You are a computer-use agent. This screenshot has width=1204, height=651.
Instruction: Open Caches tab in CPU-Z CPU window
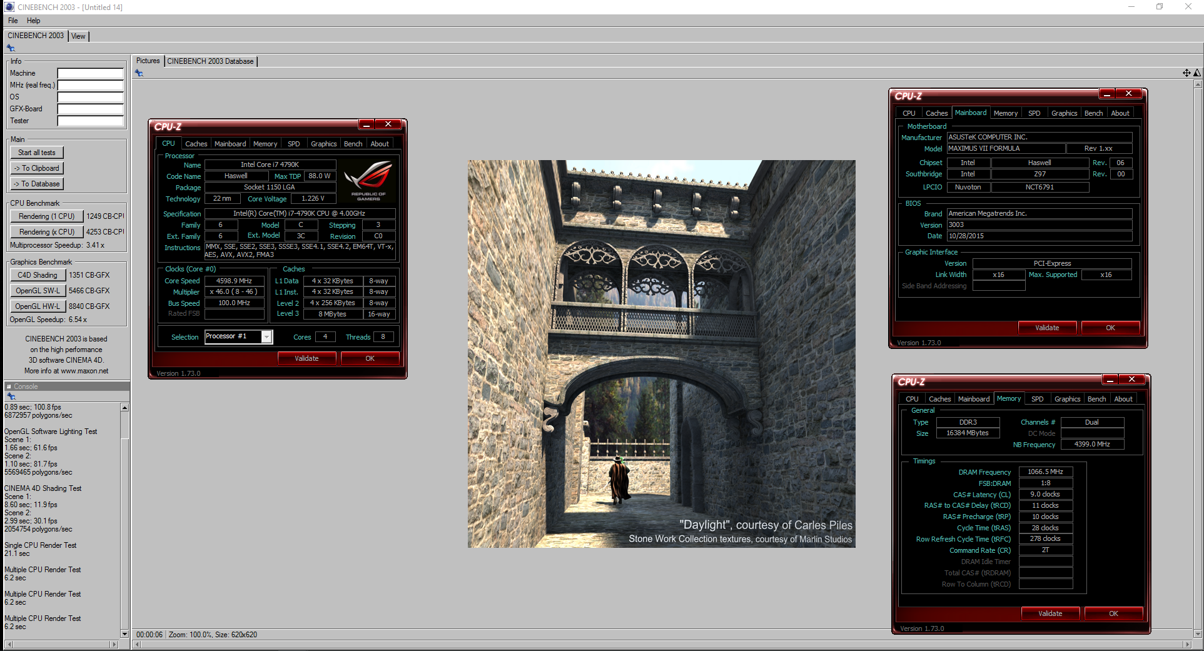196,144
